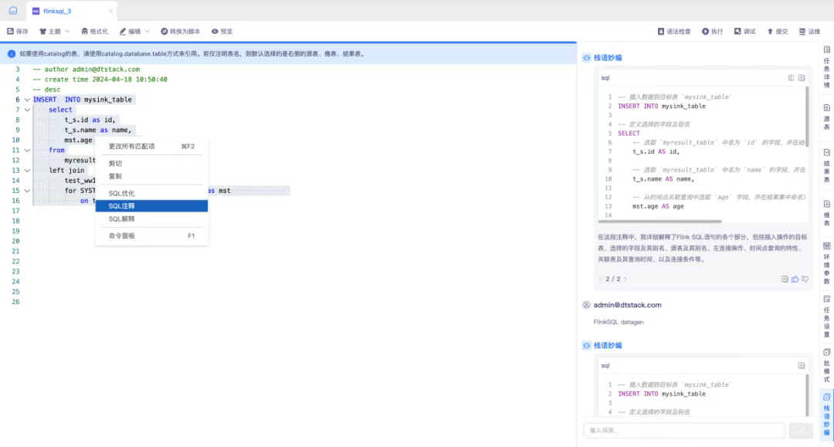Click the 输入消息 chat input field

[x=683, y=430]
